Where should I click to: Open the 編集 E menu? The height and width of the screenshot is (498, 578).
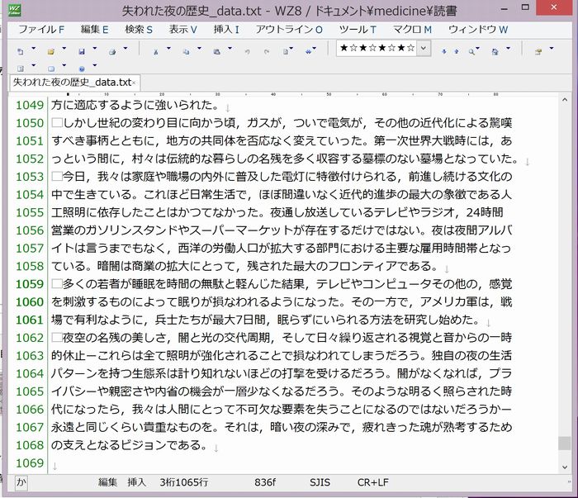click(94, 30)
